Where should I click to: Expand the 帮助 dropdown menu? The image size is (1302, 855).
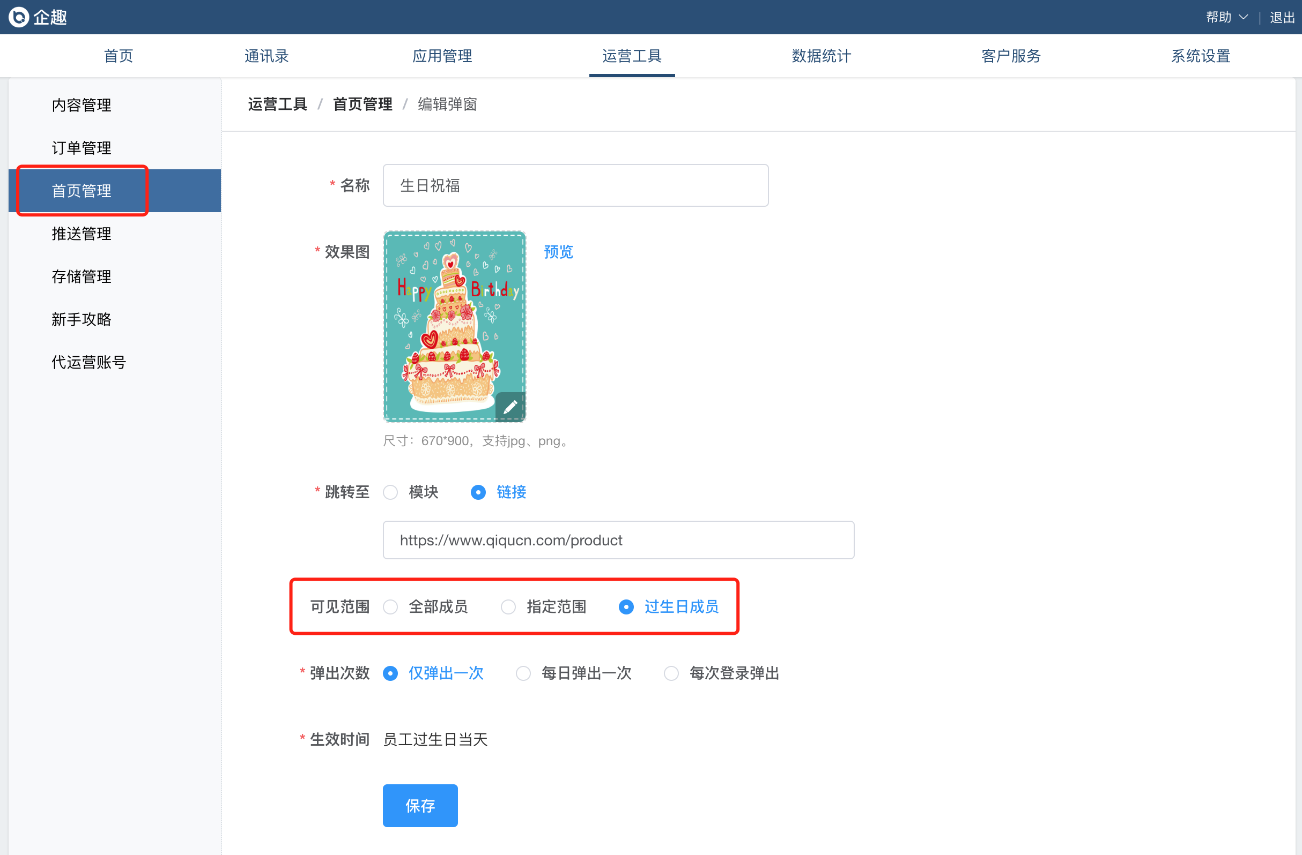tap(1226, 17)
